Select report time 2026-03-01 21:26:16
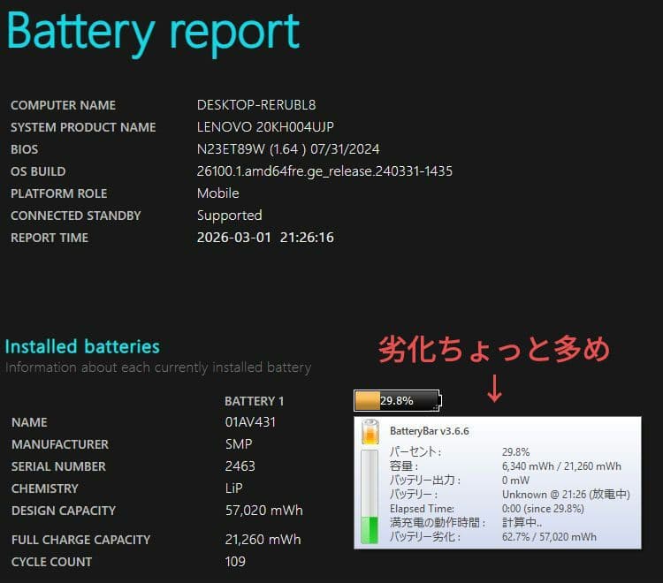 (265, 238)
